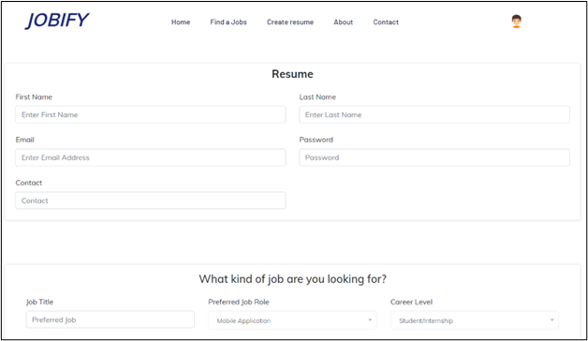Open Contact in the top navigation
This screenshot has height=341, width=588.
(386, 22)
